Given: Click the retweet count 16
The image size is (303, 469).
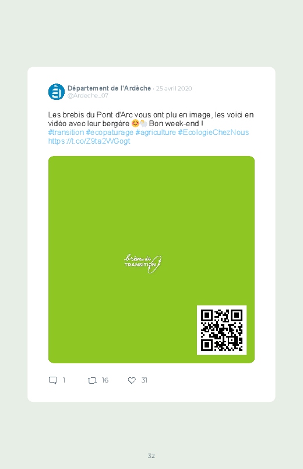Looking at the screenshot, I should coord(105,380).
